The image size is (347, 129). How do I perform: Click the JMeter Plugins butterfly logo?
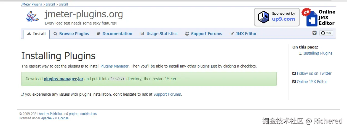point(32,17)
